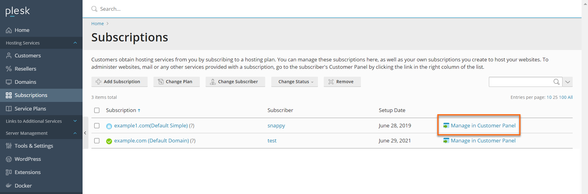Click the Resellers percent icon
The height and width of the screenshot is (194, 588).
click(x=9, y=69)
